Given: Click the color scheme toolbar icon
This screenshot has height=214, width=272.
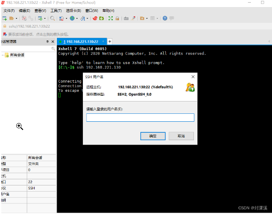Looking at the screenshot, I should [61, 18].
